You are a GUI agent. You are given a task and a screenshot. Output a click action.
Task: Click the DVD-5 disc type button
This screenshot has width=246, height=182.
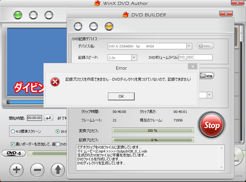tap(14, 153)
